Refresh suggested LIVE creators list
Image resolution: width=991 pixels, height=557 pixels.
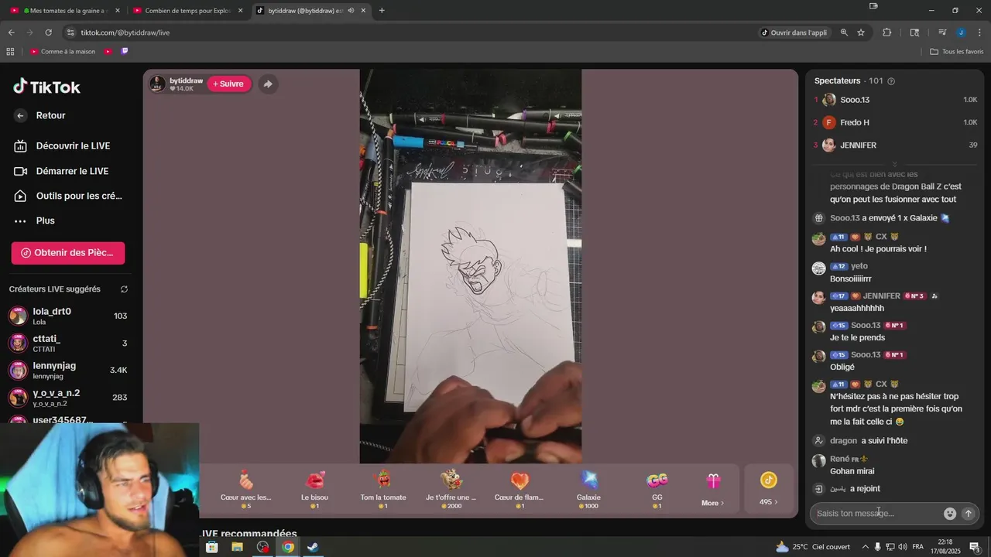click(124, 289)
